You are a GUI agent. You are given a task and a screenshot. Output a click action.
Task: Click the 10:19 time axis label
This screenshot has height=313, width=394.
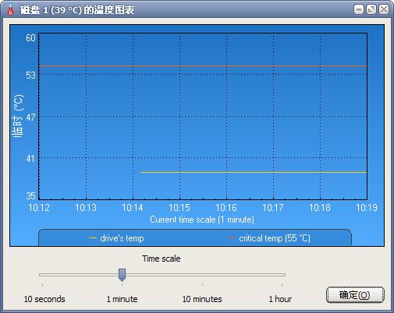(x=367, y=208)
